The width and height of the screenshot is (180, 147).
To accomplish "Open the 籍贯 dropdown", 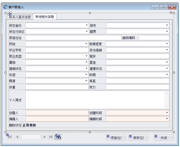I will coord(167,31).
